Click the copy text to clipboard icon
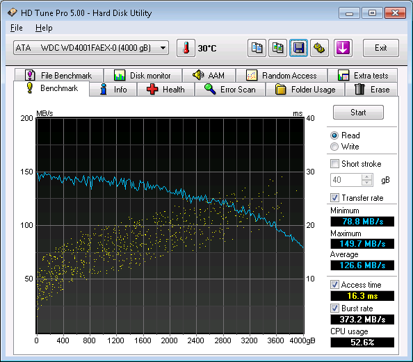Screen dimensions: 413x362 click(x=257, y=48)
